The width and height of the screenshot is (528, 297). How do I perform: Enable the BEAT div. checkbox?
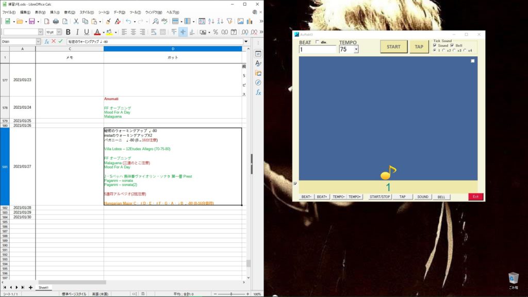[317, 42]
